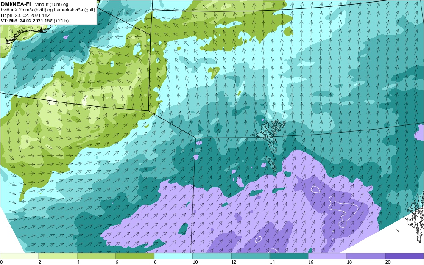This screenshot has width=424, height=265.
Task: Click the 16–18 m/s lavender legend swatch
Action: click(327, 256)
